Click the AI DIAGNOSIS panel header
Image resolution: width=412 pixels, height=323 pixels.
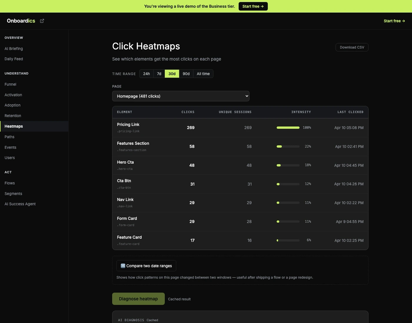131,320
